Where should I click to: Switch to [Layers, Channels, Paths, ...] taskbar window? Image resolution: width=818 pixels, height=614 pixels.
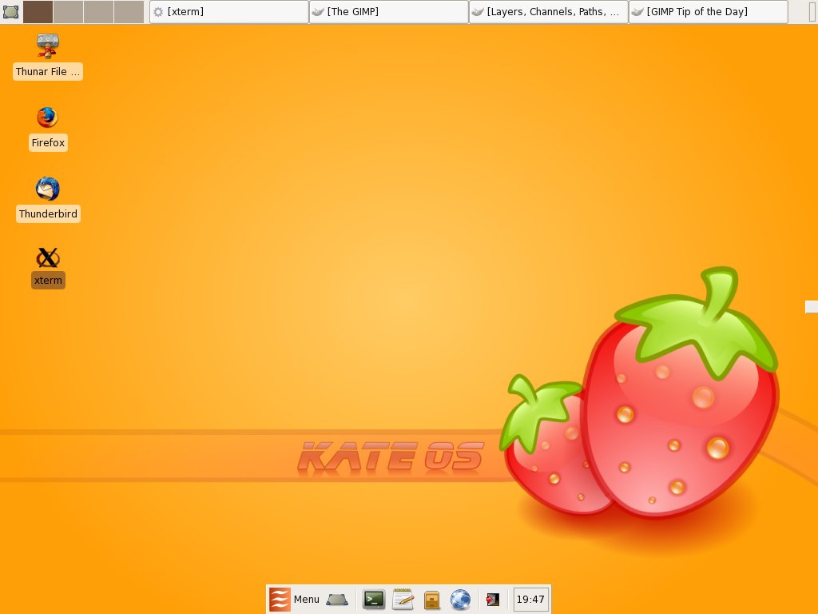[548, 11]
